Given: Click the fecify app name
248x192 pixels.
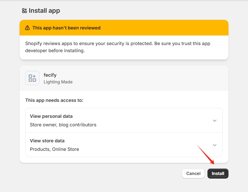Looking at the screenshot, I should click(50, 75).
